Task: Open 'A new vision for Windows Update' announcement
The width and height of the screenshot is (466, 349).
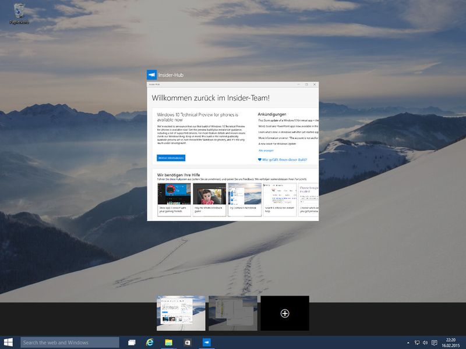Action: [277, 144]
